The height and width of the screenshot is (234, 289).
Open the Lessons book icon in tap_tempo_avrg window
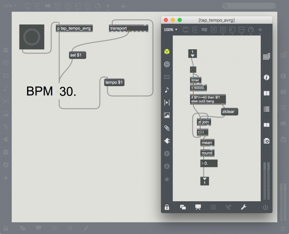pos(266,125)
